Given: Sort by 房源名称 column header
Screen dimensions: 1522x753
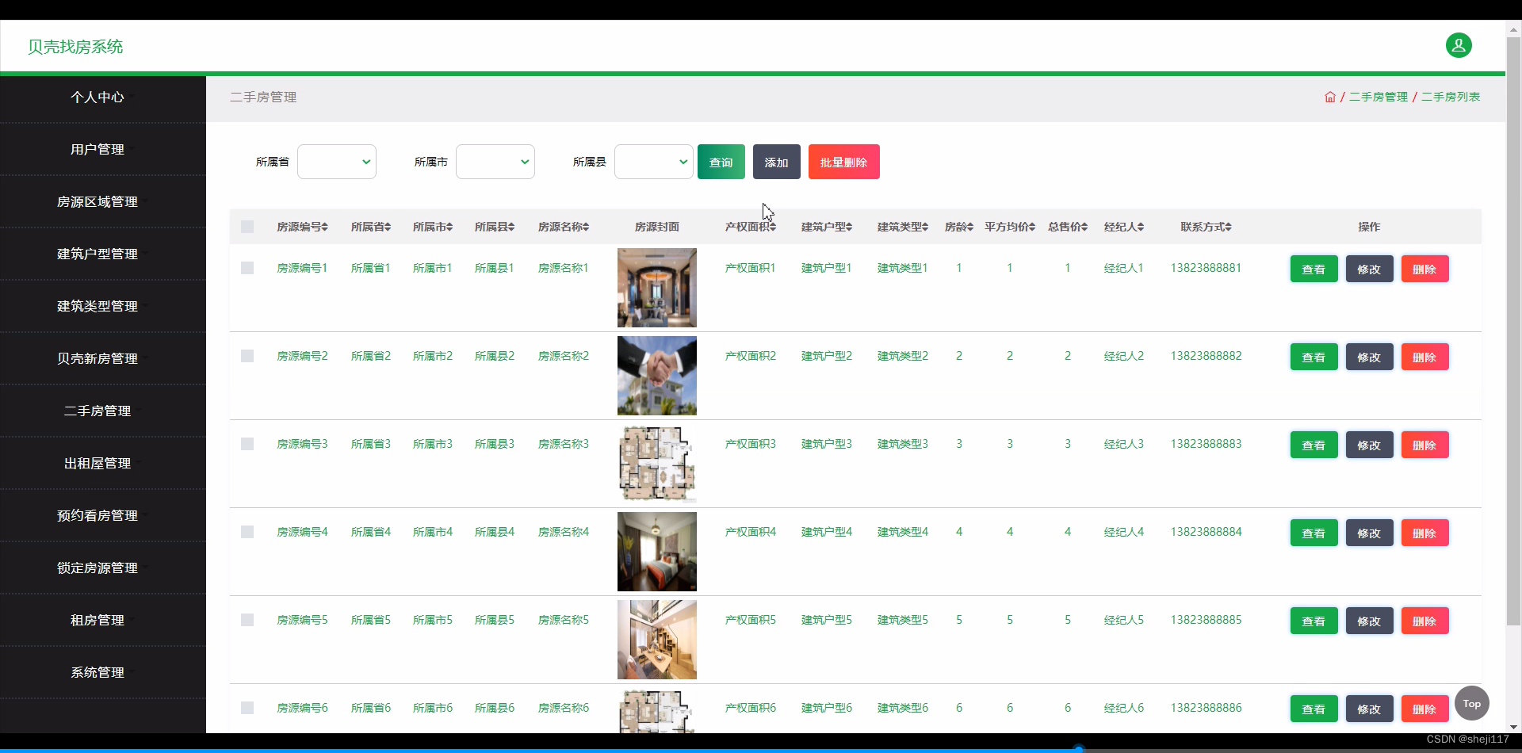Looking at the screenshot, I should tap(564, 227).
